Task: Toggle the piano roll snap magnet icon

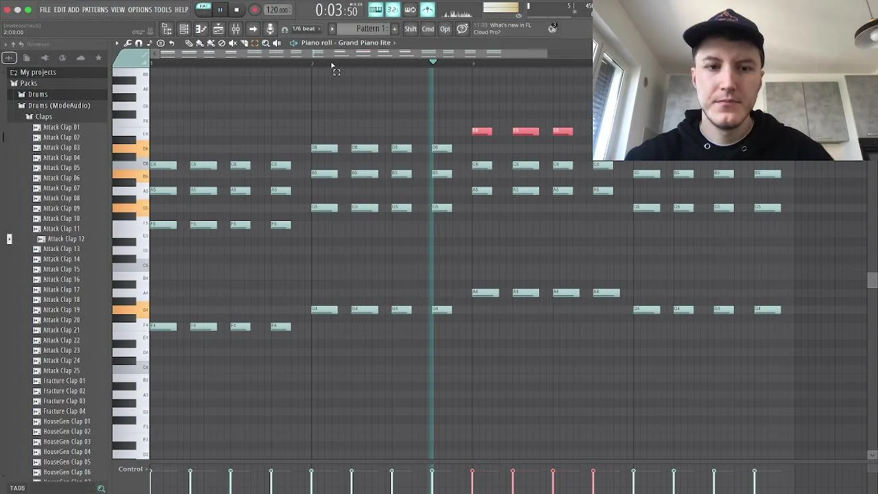Action: (139, 43)
